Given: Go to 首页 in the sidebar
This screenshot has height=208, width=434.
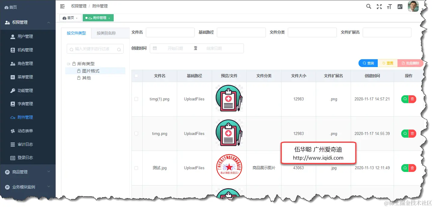Looking at the screenshot, I should [x=28, y=7].
